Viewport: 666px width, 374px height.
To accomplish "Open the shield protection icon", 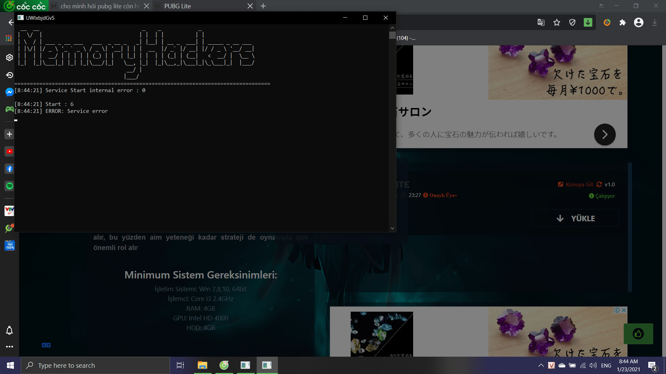I will click(572, 23).
